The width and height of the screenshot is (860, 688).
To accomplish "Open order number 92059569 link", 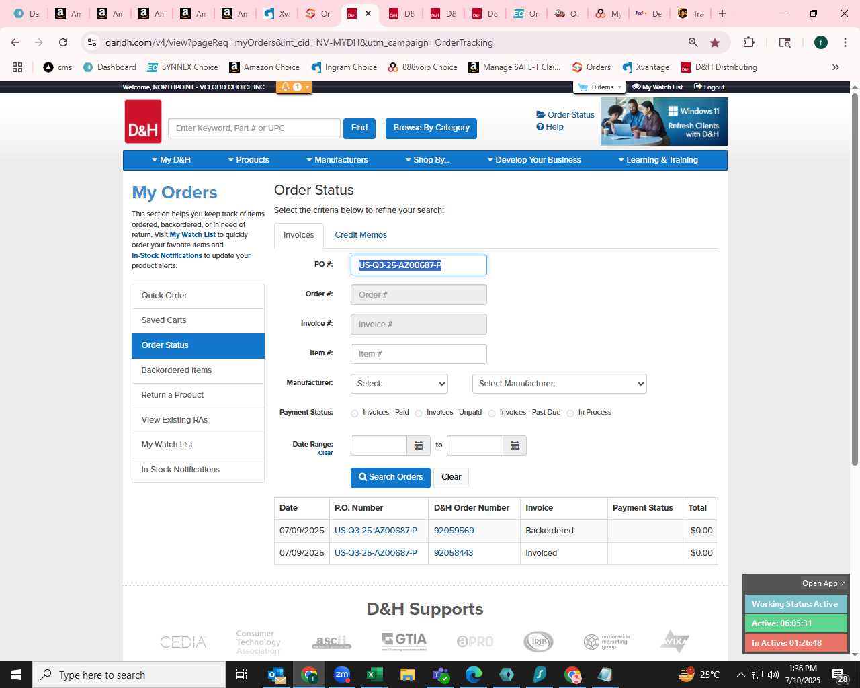I will (454, 531).
